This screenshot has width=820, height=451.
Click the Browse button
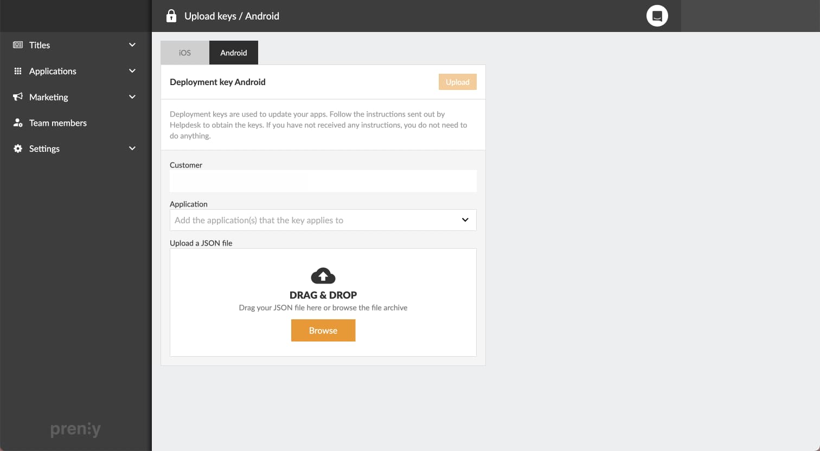click(x=323, y=330)
